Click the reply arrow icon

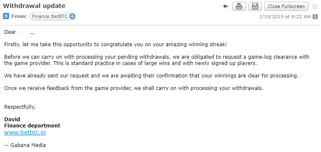225,6
